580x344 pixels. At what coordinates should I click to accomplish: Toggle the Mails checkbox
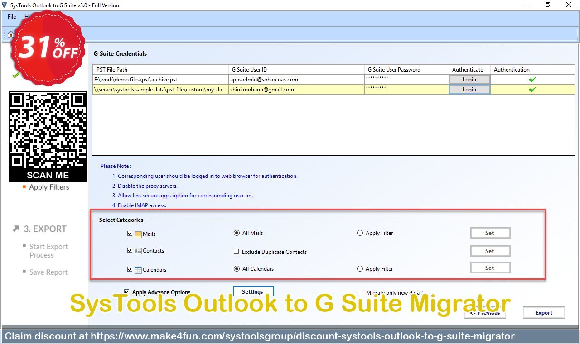tap(130, 234)
